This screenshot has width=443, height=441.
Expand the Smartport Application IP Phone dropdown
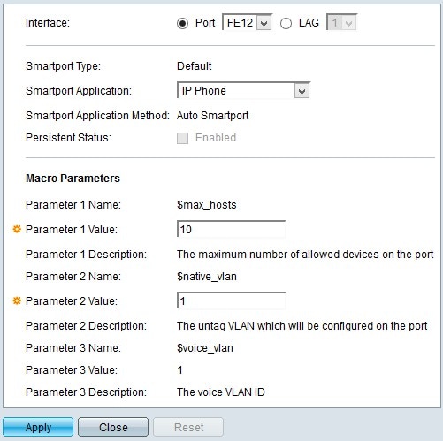pos(243,90)
